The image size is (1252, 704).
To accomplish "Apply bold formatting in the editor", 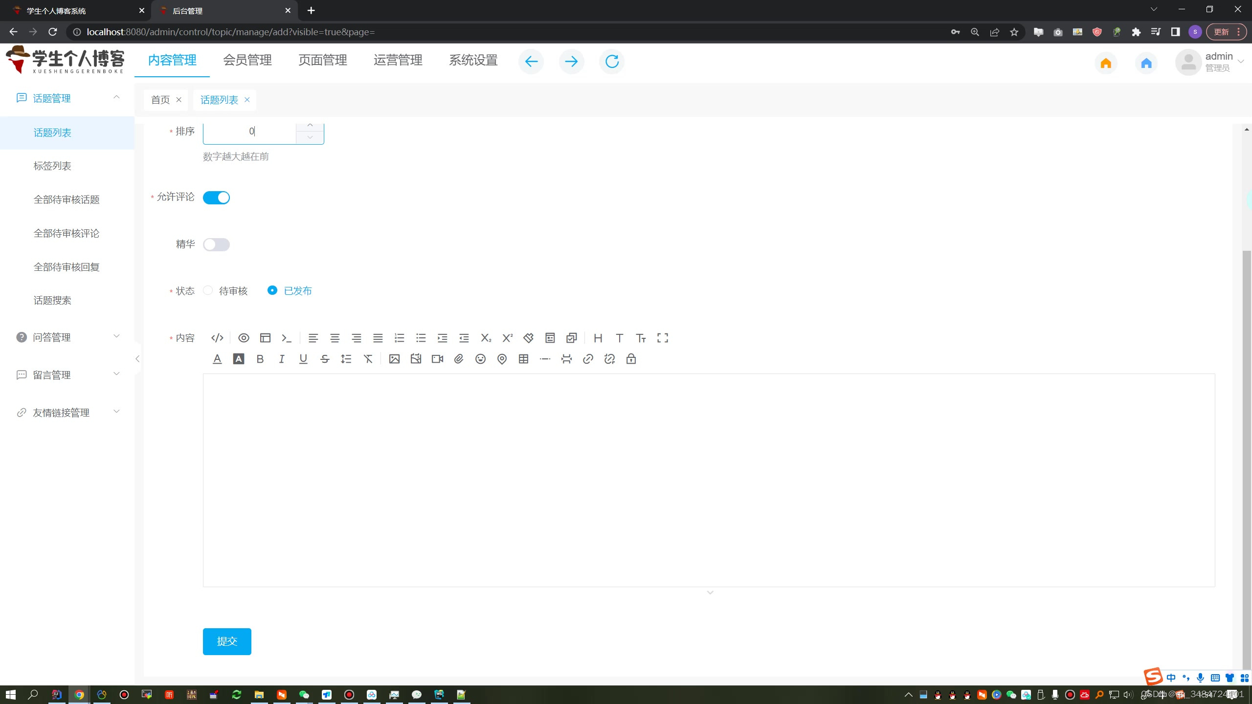I will point(260,359).
